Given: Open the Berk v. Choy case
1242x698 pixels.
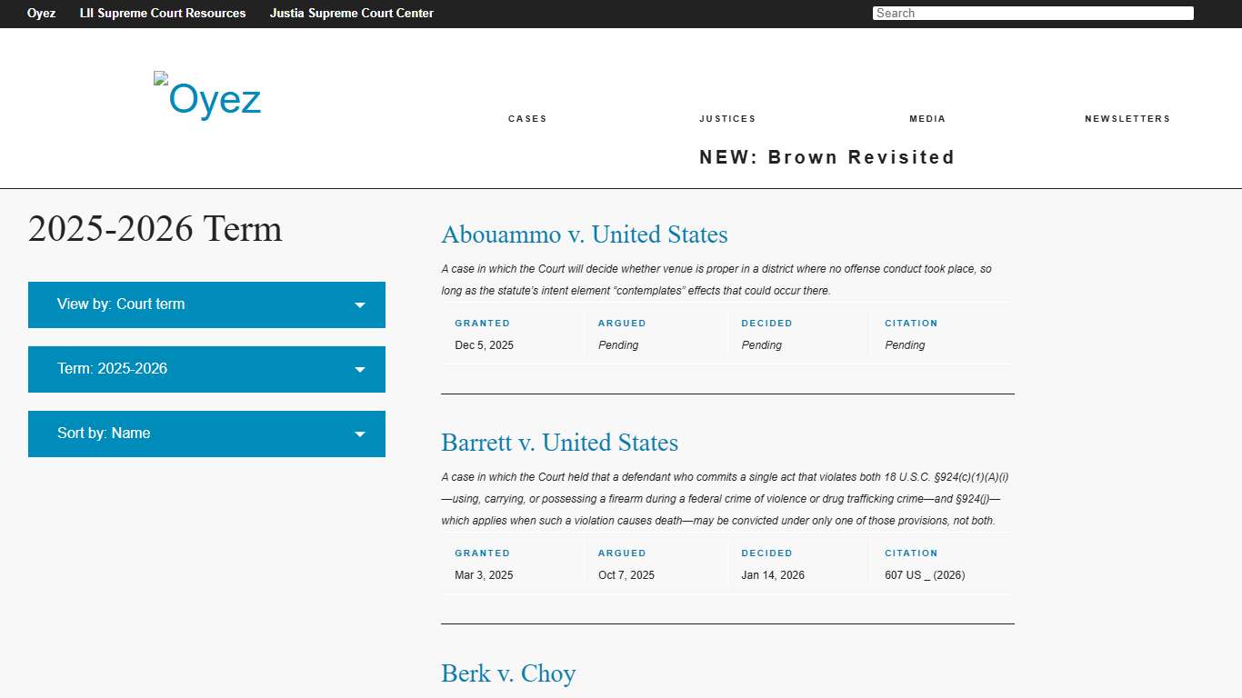Looking at the screenshot, I should point(508,673).
